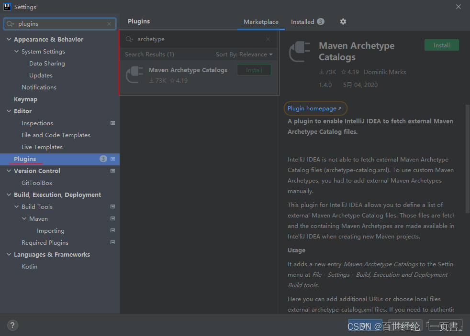Click the settings search field
The image size is (470, 336).
tap(60, 24)
